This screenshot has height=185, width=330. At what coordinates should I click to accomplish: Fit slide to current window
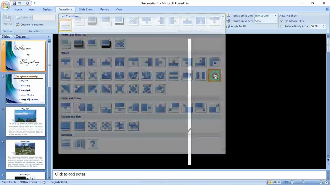326,182
